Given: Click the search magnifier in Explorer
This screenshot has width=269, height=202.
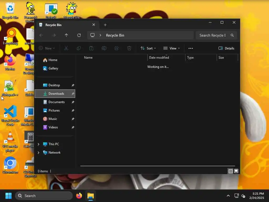Looking at the screenshot, I should (232, 35).
